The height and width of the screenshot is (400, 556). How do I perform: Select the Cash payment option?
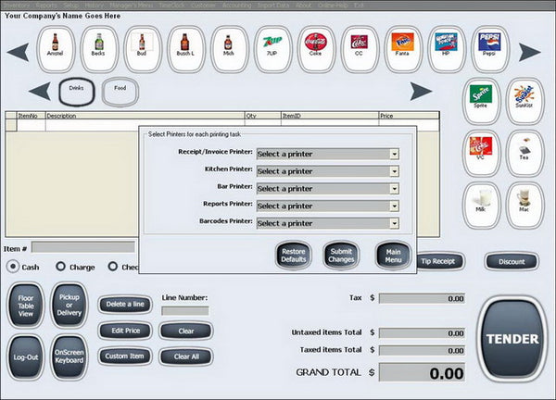click(x=13, y=267)
